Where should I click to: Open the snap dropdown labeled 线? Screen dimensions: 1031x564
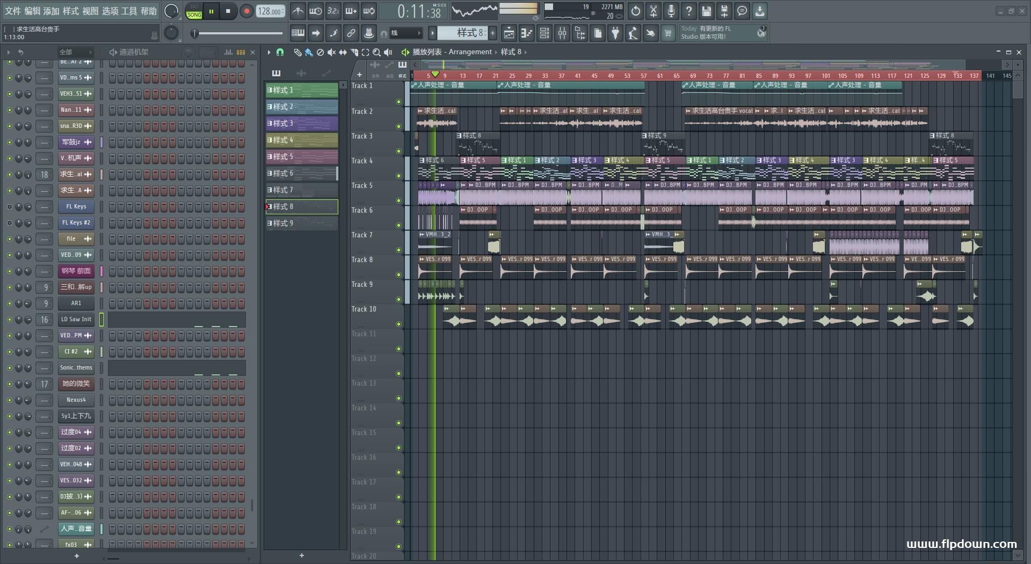coord(405,33)
